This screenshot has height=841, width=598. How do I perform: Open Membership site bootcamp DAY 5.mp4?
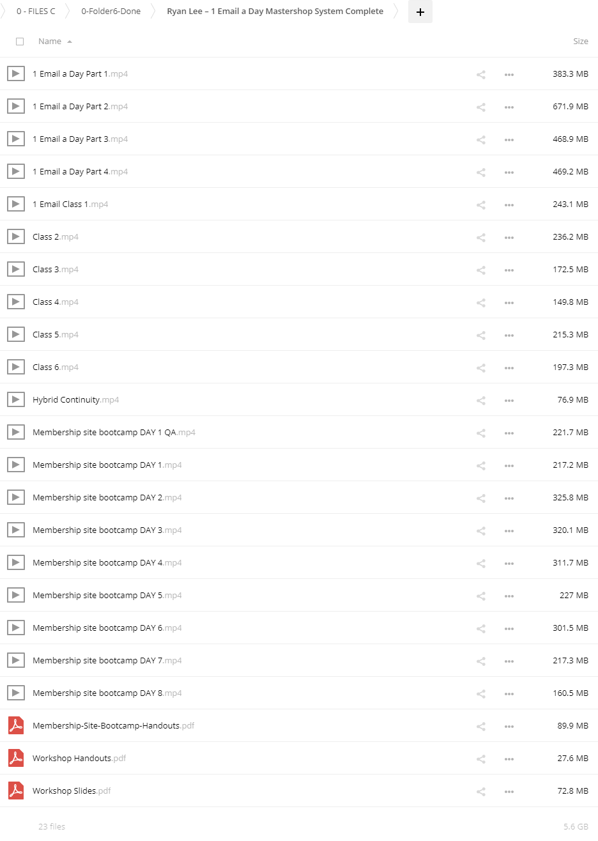click(x=107, y=596)
